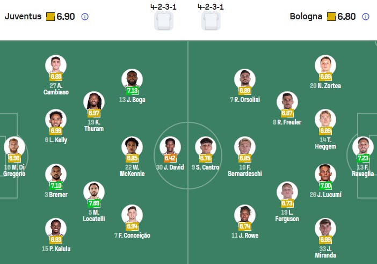The image size is (377, 264).
Task: Open R. Orsolini's player name link
Action: 245,100
